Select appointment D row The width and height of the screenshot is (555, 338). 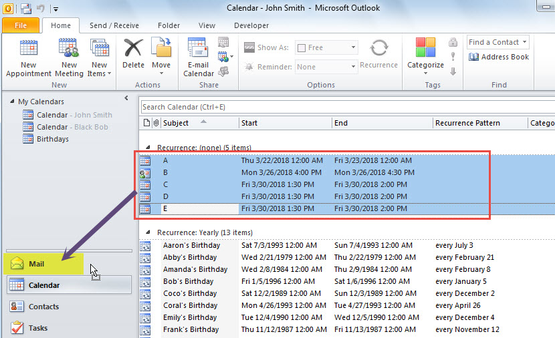pyautogui.click(x=347, y=196)
